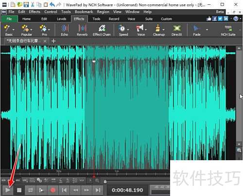243x196 pixels.
Task: Open the DirectX effects
Action: click(x=176, y=30)
